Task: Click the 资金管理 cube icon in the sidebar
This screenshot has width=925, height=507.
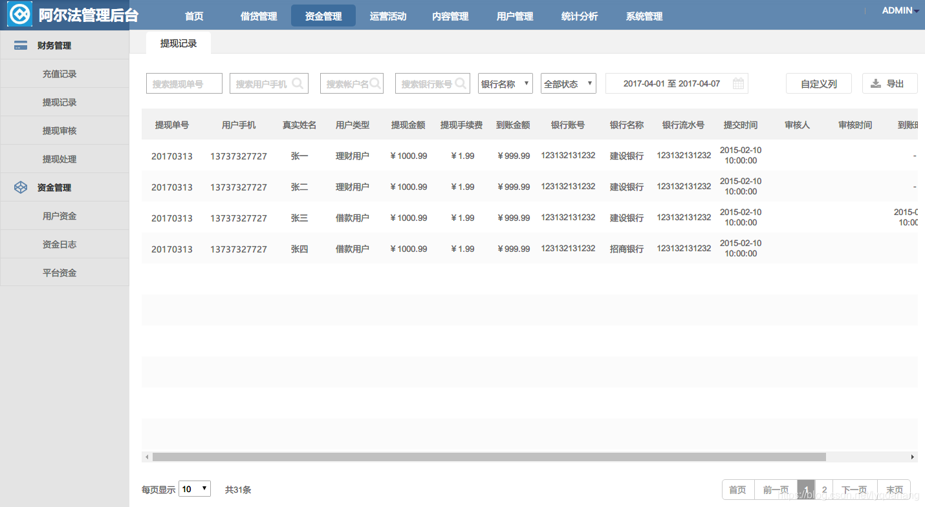Action: pos(21,187)
